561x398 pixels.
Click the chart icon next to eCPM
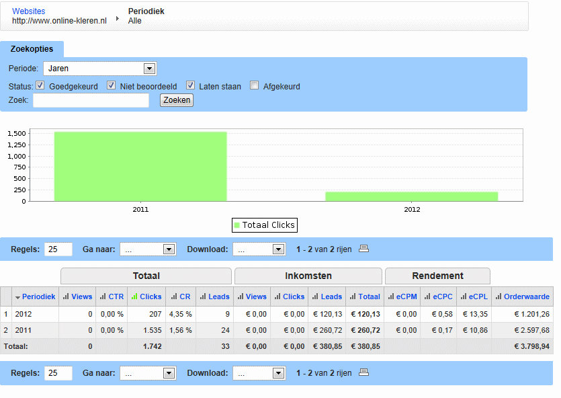(391, 296)
